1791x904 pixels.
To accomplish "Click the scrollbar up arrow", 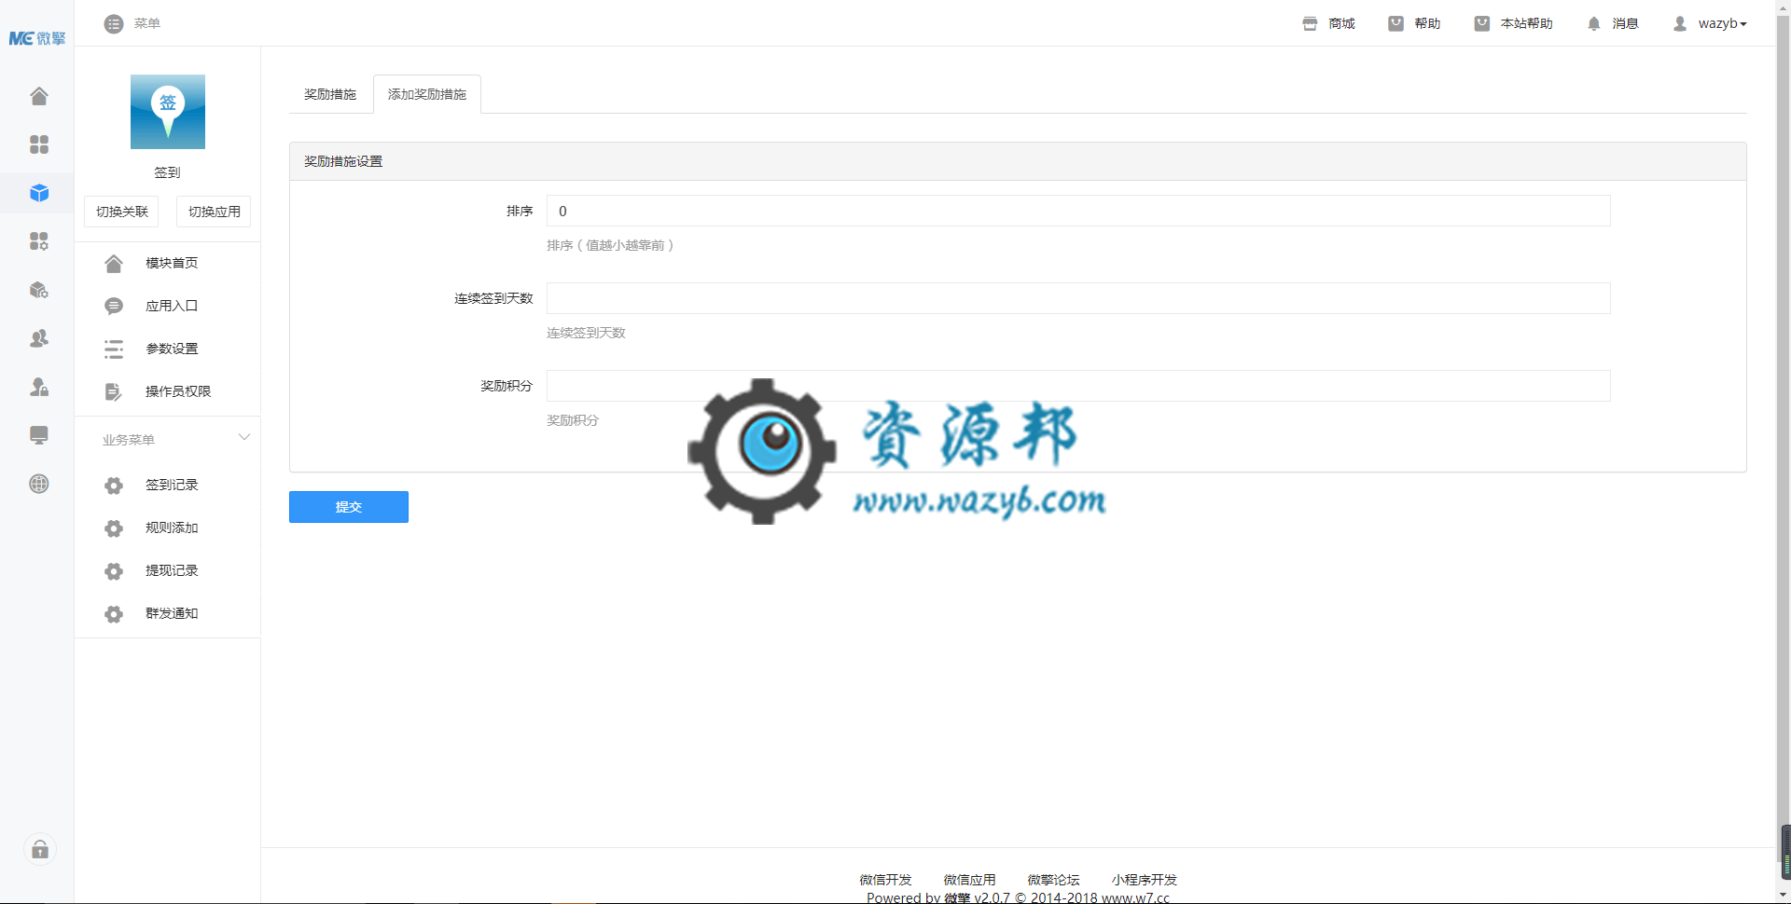I will [1784, 7].
